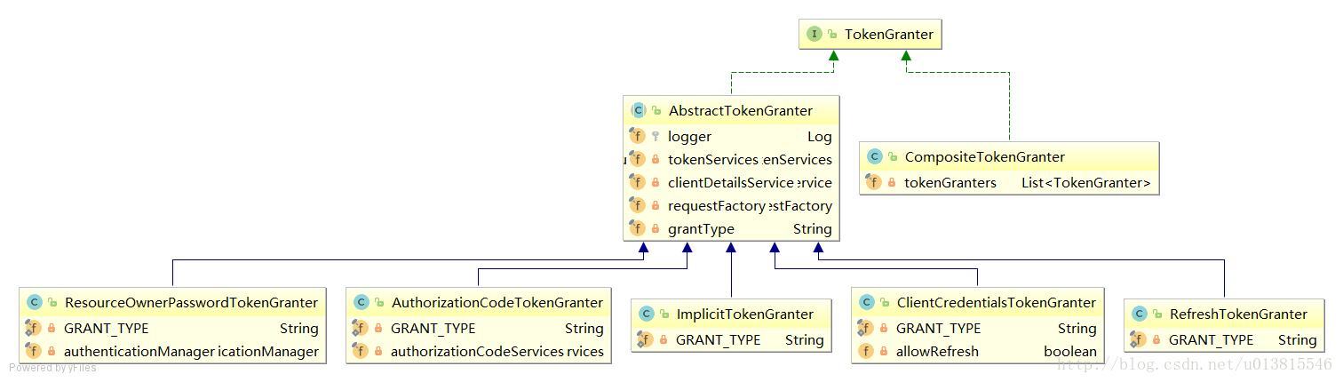The width and height of the screenshot is (1343, 382).
Task: Click the private lock icon beside grantType
Action: (x=656, y=229)
